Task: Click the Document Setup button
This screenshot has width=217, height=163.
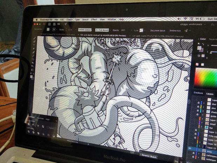Action: [158, 31]
